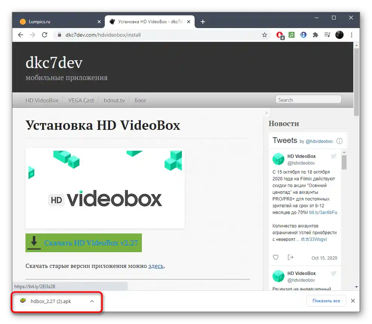This screenshot has height=324, width=372.
Task: View site info via the padlock icon
Action: [60, 35]
